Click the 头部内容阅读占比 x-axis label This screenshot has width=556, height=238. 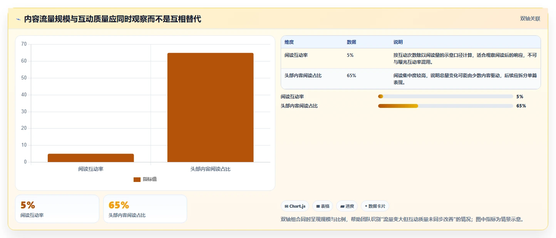[210, 169]
